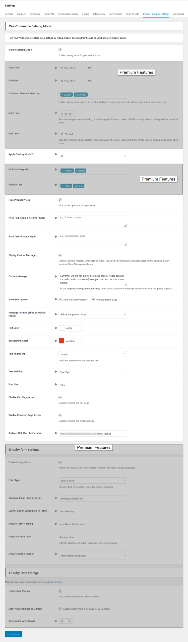Show help tip for End Time
The height and width of the screenshot is (642, 188).
[56, 134]
